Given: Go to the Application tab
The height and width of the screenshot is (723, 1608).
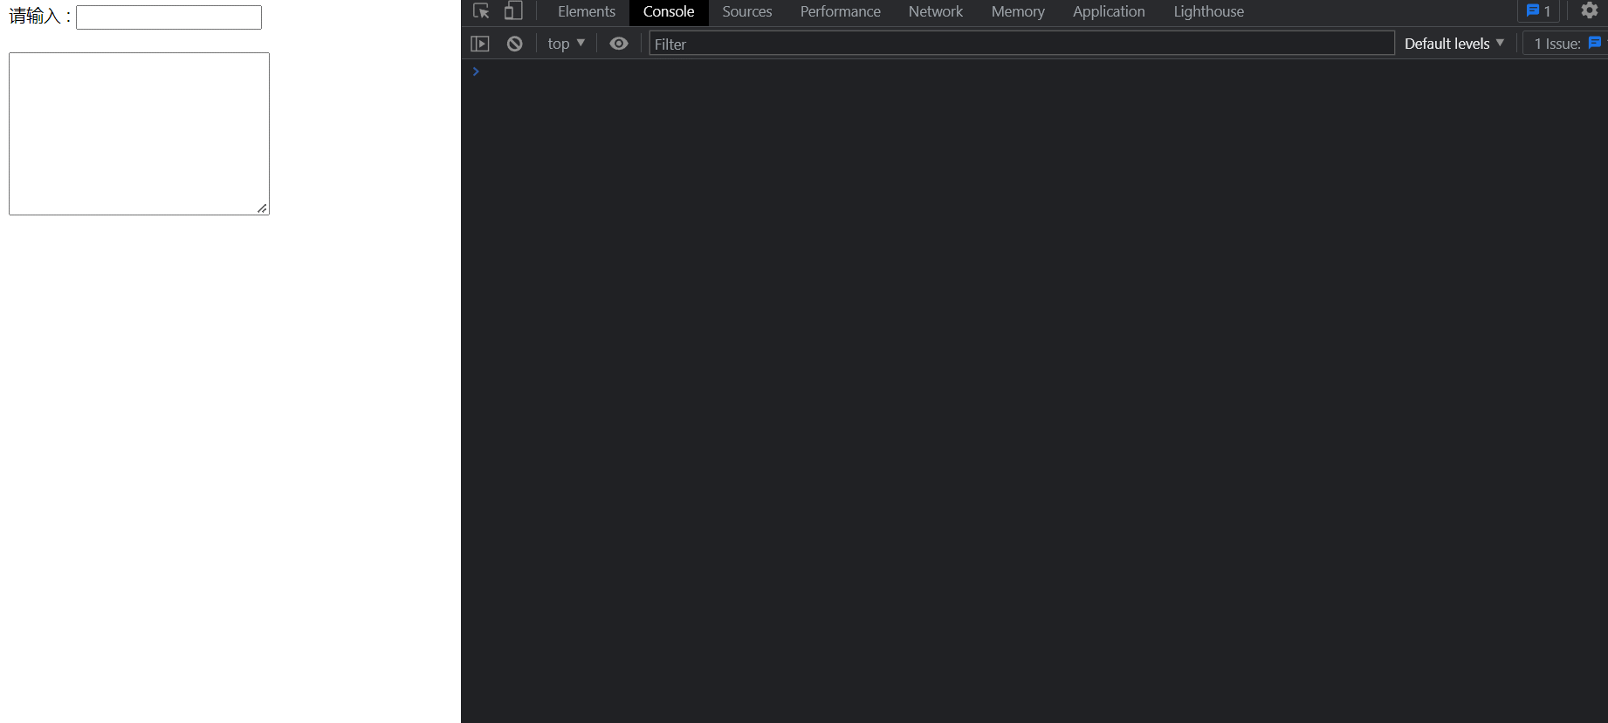Looking at the screenshot, I should (1109, 11).
